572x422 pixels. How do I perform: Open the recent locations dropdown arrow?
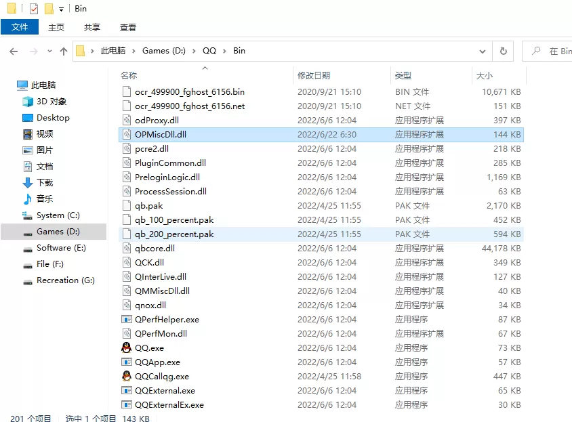point(49,51)
